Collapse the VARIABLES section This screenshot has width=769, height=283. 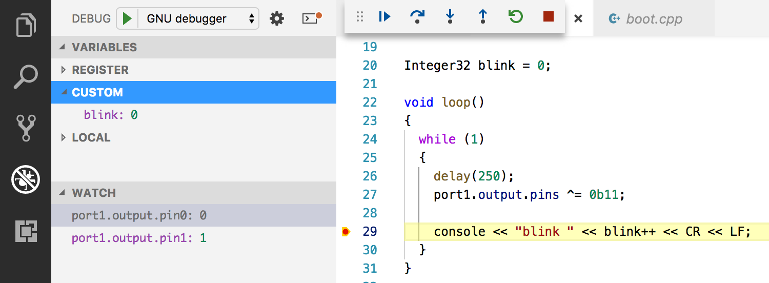coord(194,47)
